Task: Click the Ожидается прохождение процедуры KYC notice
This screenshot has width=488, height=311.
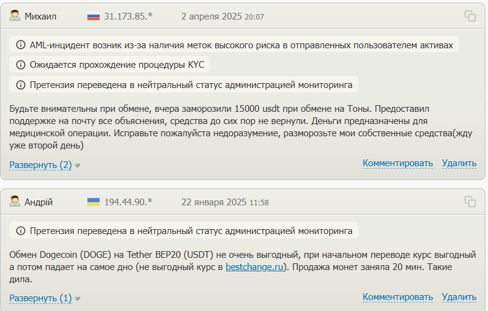Action: tap(109, 65)
